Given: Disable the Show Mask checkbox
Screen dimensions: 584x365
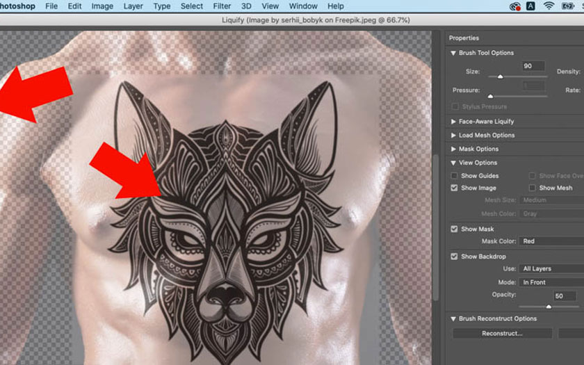Looking at the screenshot, I should 455,229.
